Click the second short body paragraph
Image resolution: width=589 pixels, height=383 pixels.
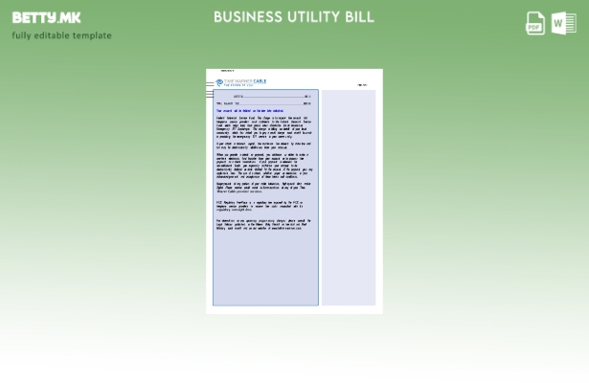point(263,146)
